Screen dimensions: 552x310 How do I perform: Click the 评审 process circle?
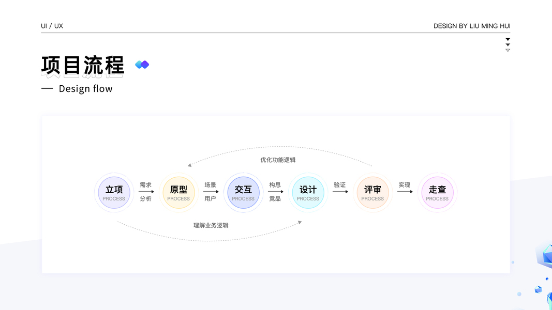(372, 193)
